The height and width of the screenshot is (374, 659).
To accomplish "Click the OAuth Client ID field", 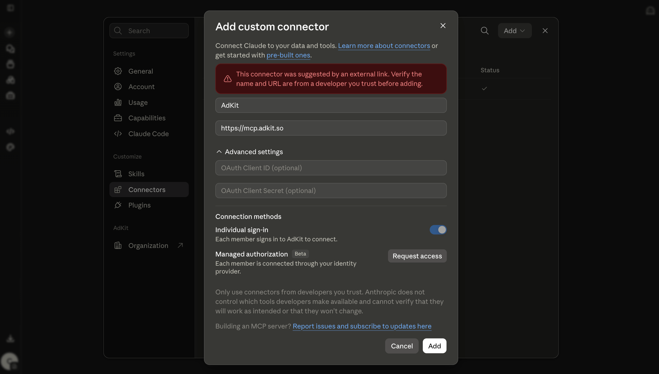I will [x=331, y=168].
